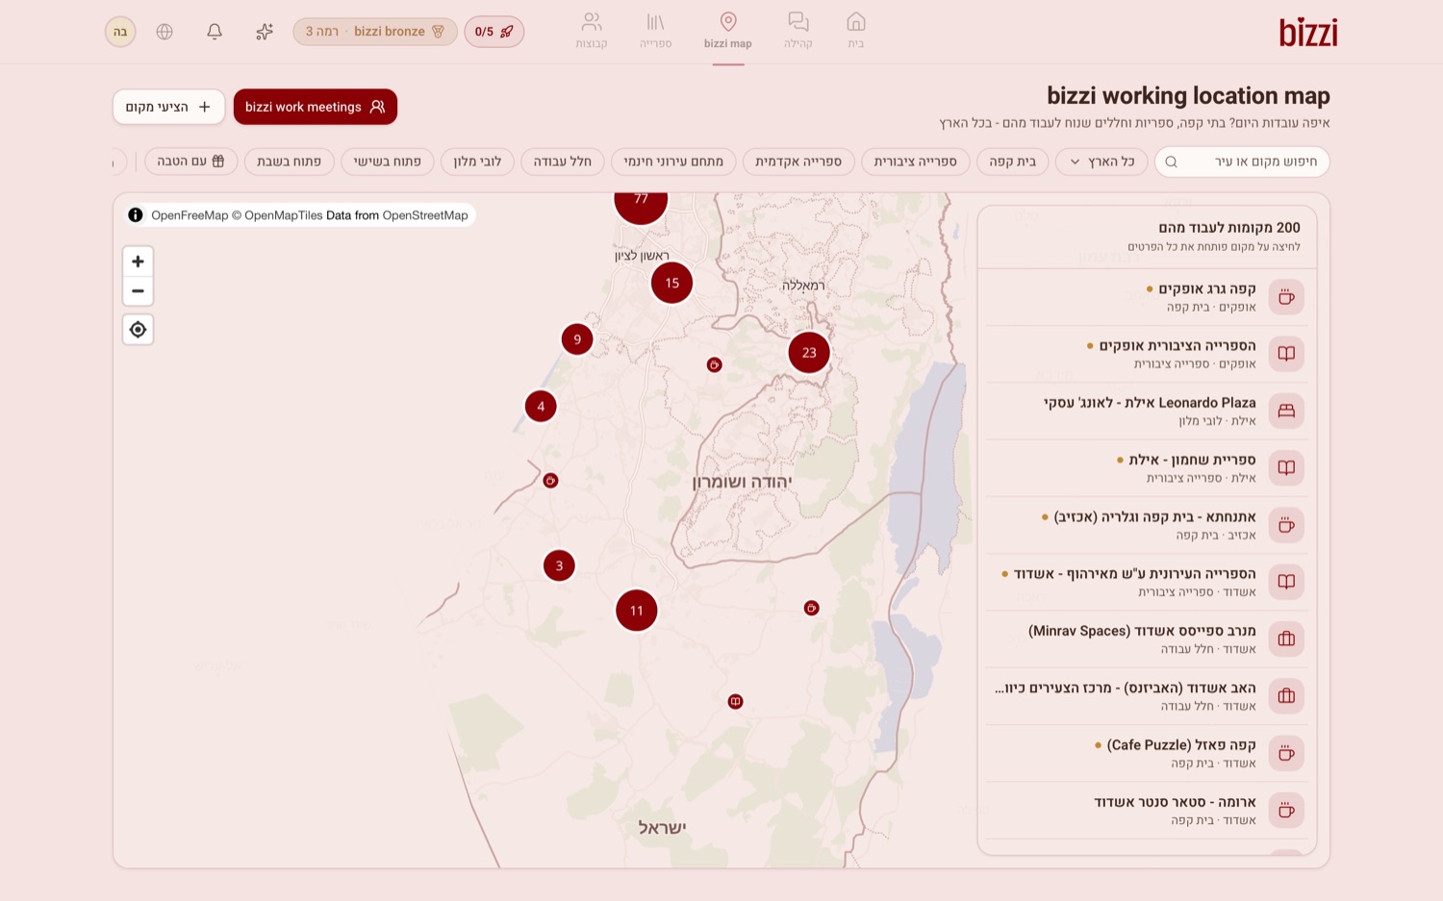Open the קפה גרג אופקים listing

pyautogui.click(x=1145, y=297)
